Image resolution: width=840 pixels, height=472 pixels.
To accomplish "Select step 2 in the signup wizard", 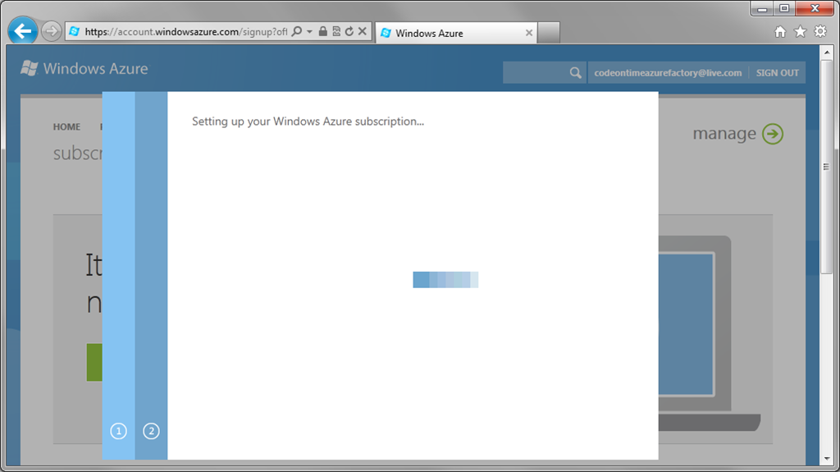I will coord(151,431).
